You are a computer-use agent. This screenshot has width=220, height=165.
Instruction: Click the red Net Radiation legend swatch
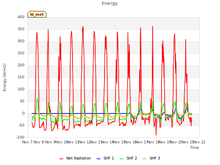(x=61, y=159)
